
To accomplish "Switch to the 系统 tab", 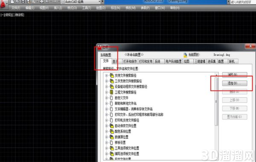I will pos(159,62).
